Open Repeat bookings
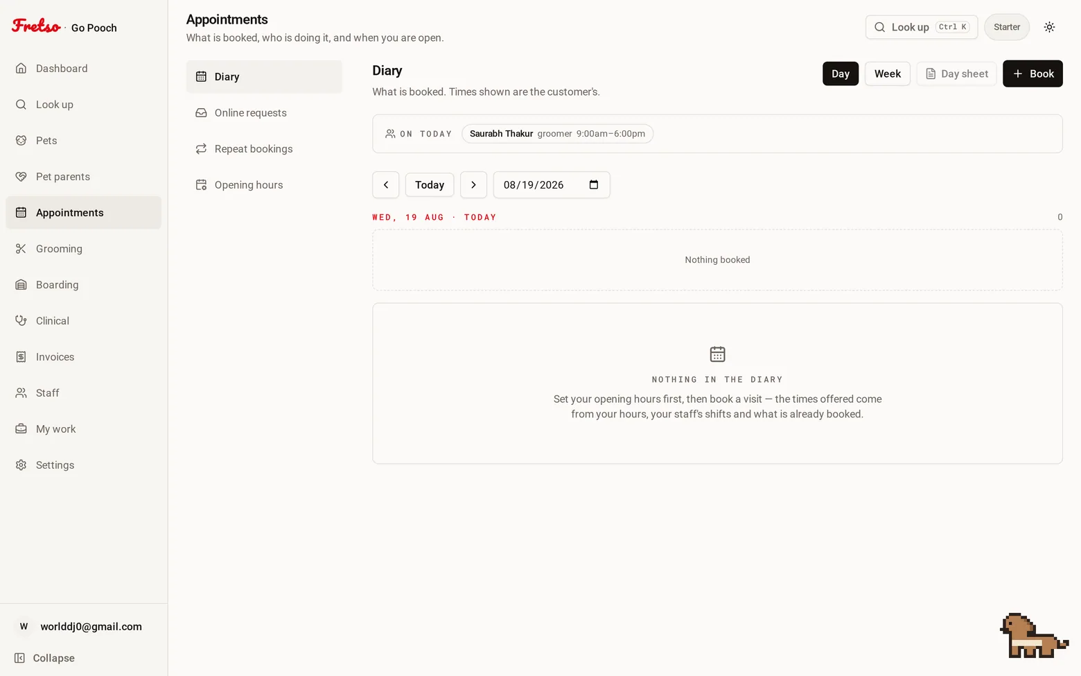This screenshot has height=676, width=1081. click(264, 149)
